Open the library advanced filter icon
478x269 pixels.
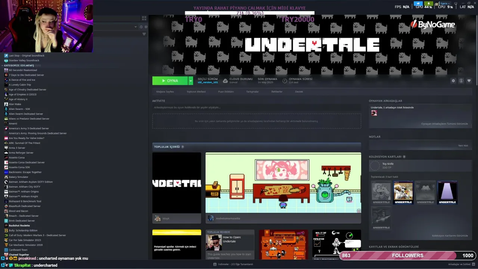(144, 34)
